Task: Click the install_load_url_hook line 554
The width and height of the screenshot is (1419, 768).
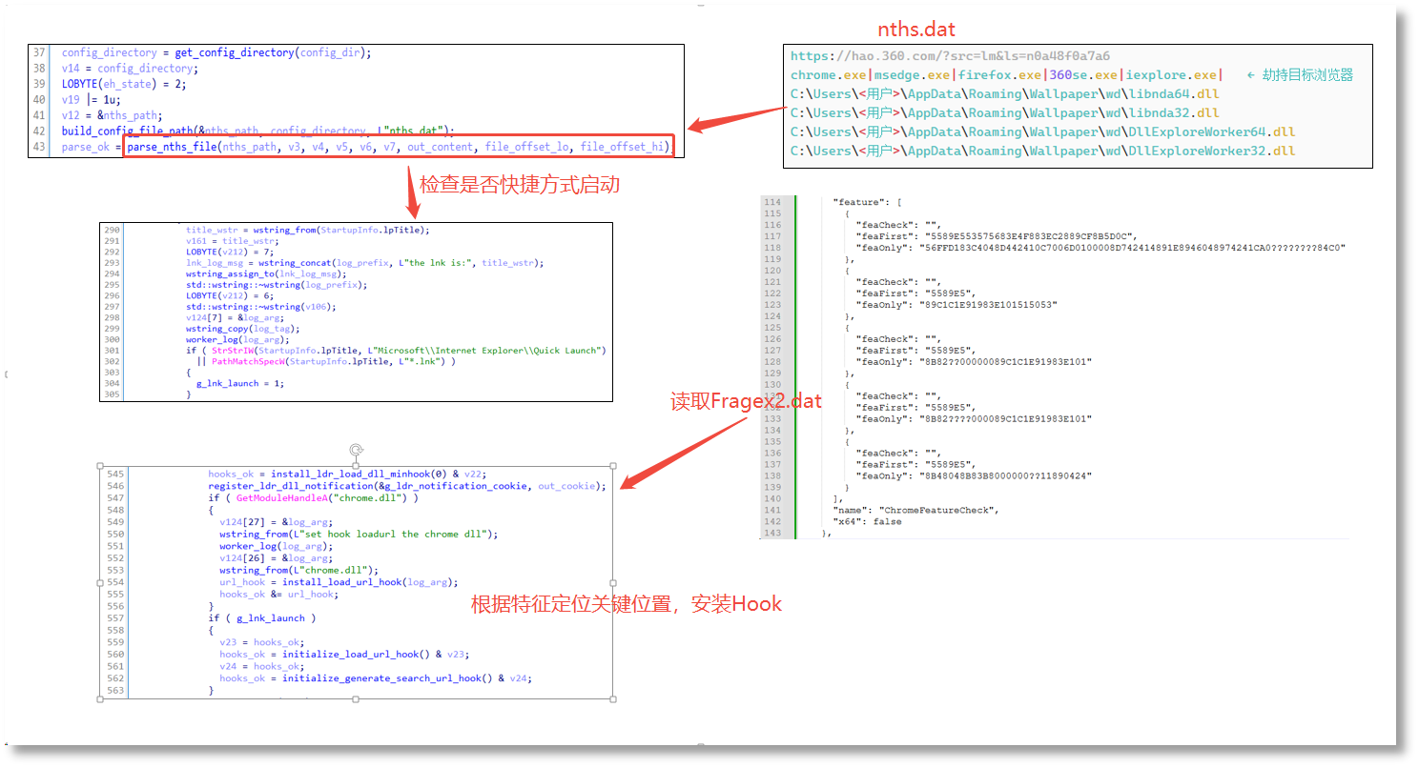Action: [x=339, y=582]
